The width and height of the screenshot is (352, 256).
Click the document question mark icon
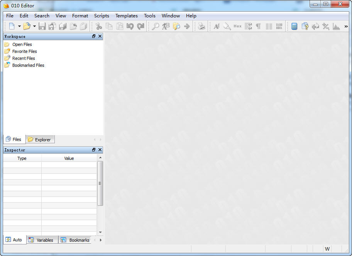(305, 26)
